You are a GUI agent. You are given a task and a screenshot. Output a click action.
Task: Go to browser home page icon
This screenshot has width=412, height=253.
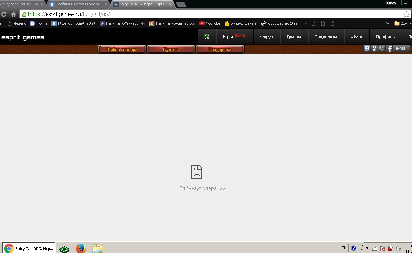(x=14, y=14)
